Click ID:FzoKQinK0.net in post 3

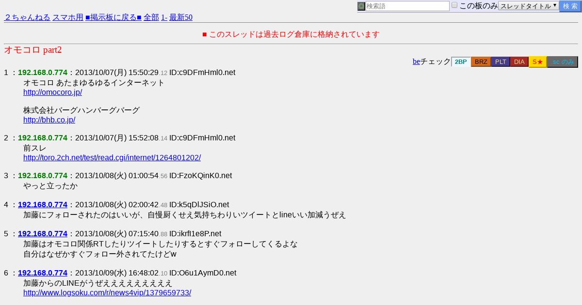tap(200, 175)
